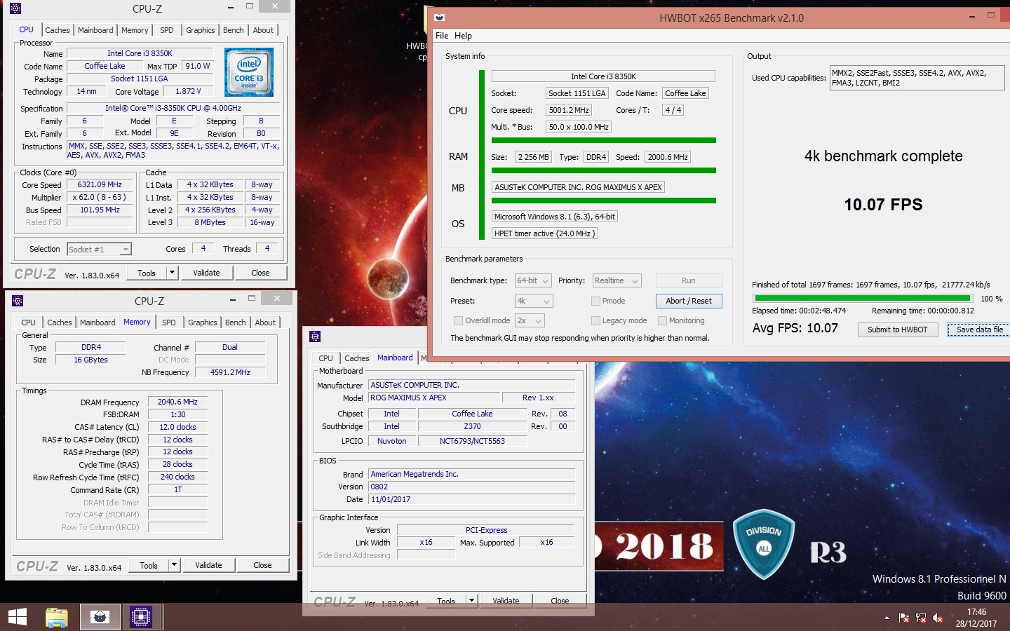Click the CPU-Z icon in Mainboard window title bar
1010x631 pixels.
coord(315,337)
